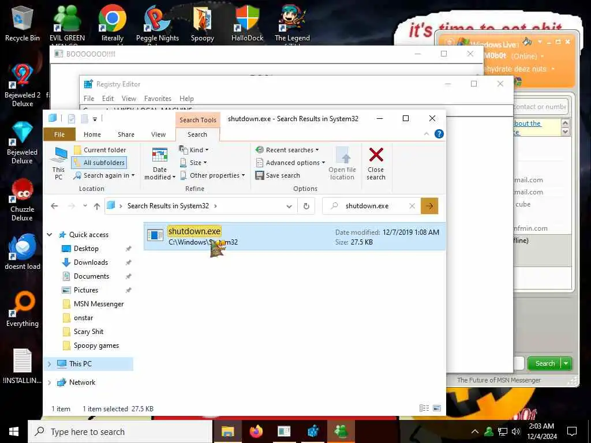591x443 pixels.
Task: Open the notification center icon
Action: pyautogui.click(x=572, y=431)
